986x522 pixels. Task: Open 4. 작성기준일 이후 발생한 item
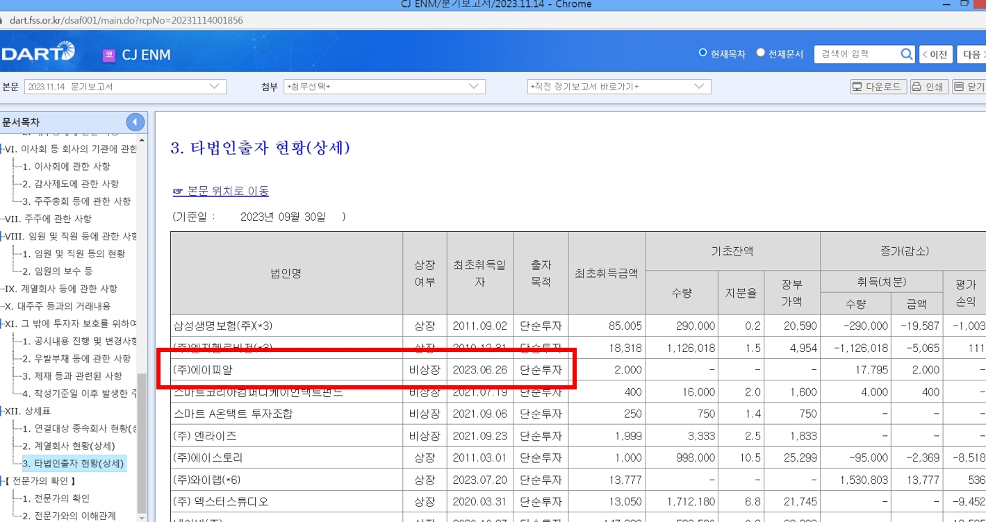[x=79, y=394]
